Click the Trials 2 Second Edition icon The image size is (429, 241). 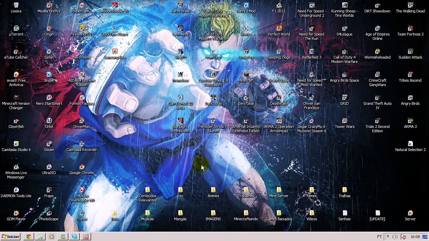[377, 125]
